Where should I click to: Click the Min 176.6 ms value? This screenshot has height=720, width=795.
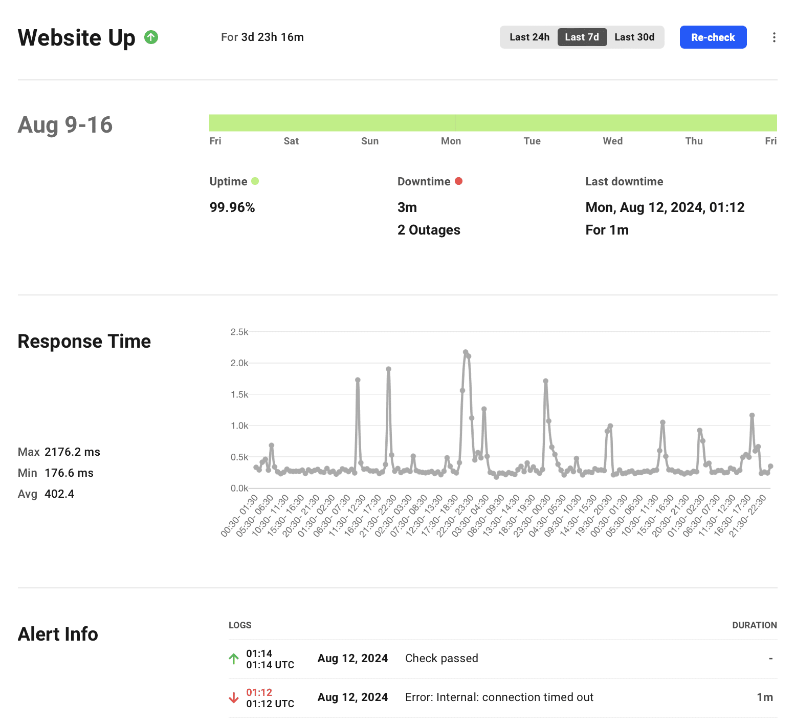point(69,473)
